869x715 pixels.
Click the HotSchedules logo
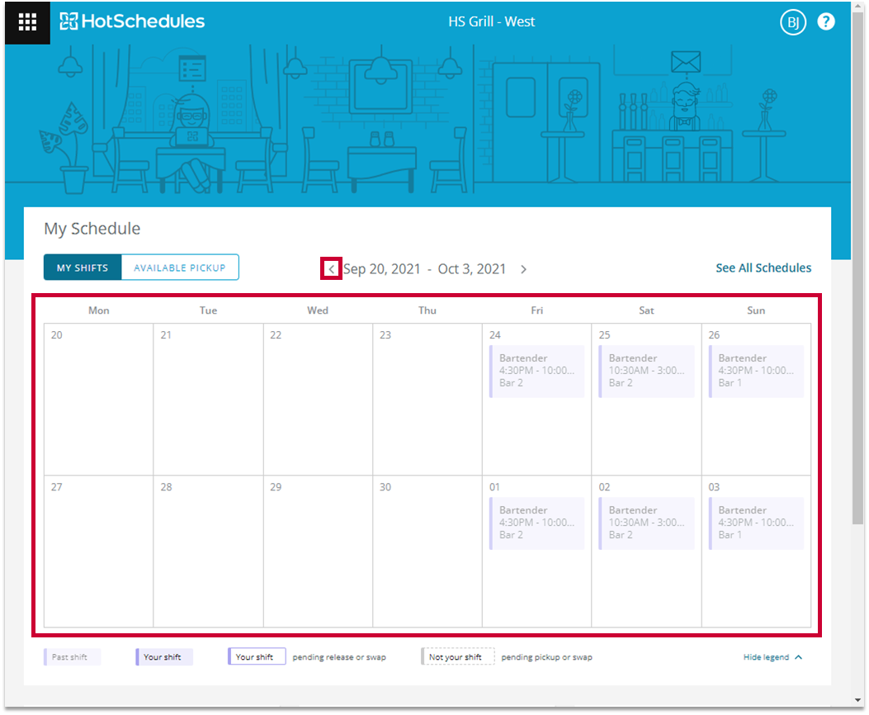(x=132, y=21)
